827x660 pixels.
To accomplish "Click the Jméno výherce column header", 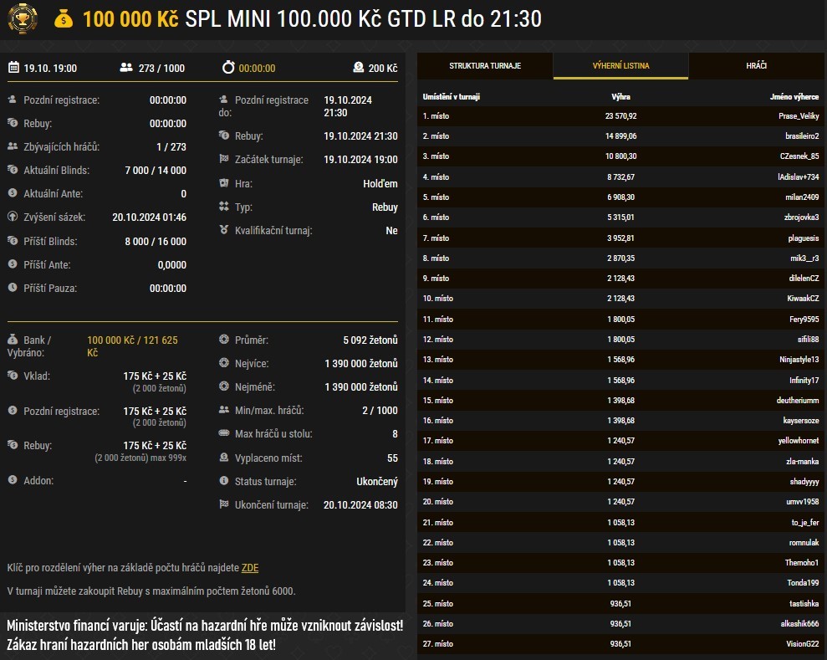I will tap(794, 96).
